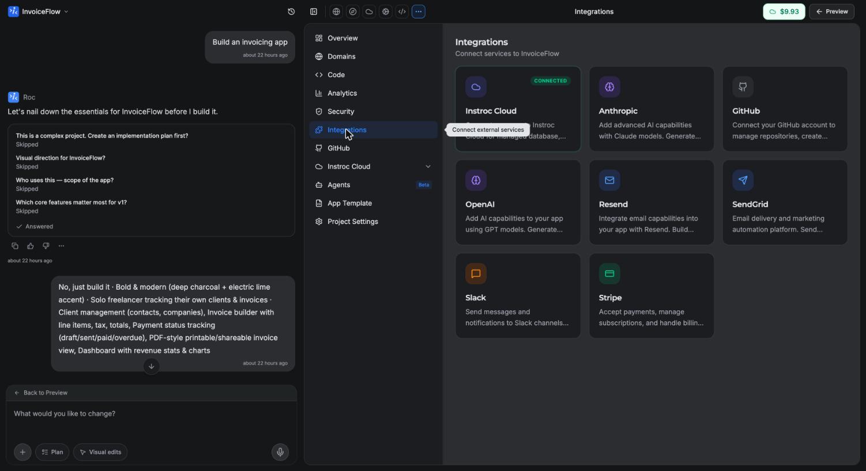866x471 pixels.
Task: Click the Stripe card icon
Action: [x=609, y=274]
